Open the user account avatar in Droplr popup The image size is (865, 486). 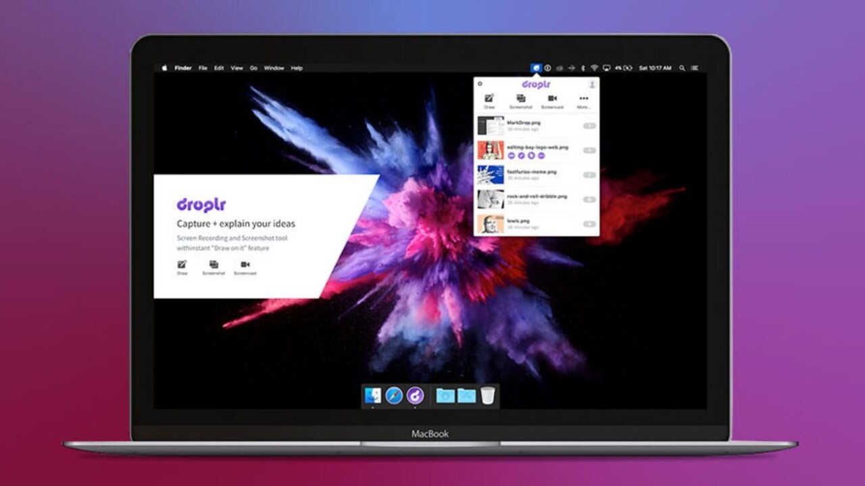pos(592,84)
